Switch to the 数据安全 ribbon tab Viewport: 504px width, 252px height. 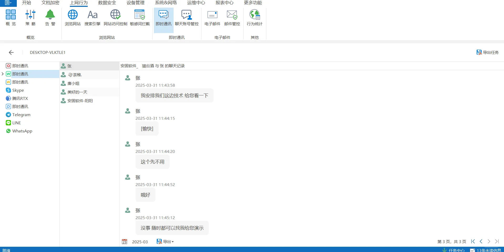[107, 3]
